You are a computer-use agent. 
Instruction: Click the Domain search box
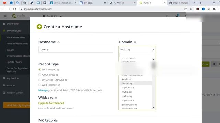(137, 55)
